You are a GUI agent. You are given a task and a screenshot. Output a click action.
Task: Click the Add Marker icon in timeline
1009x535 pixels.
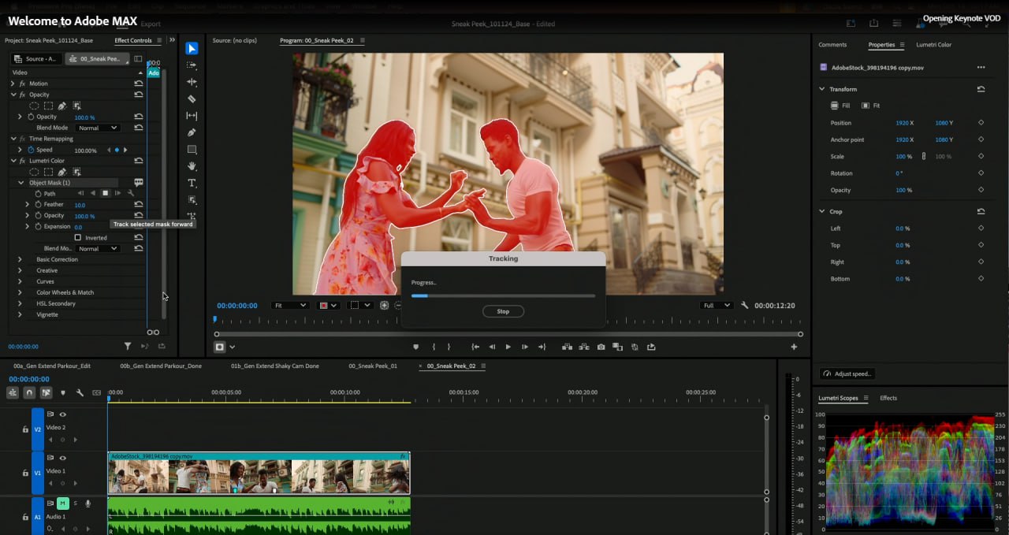point(63,392)
